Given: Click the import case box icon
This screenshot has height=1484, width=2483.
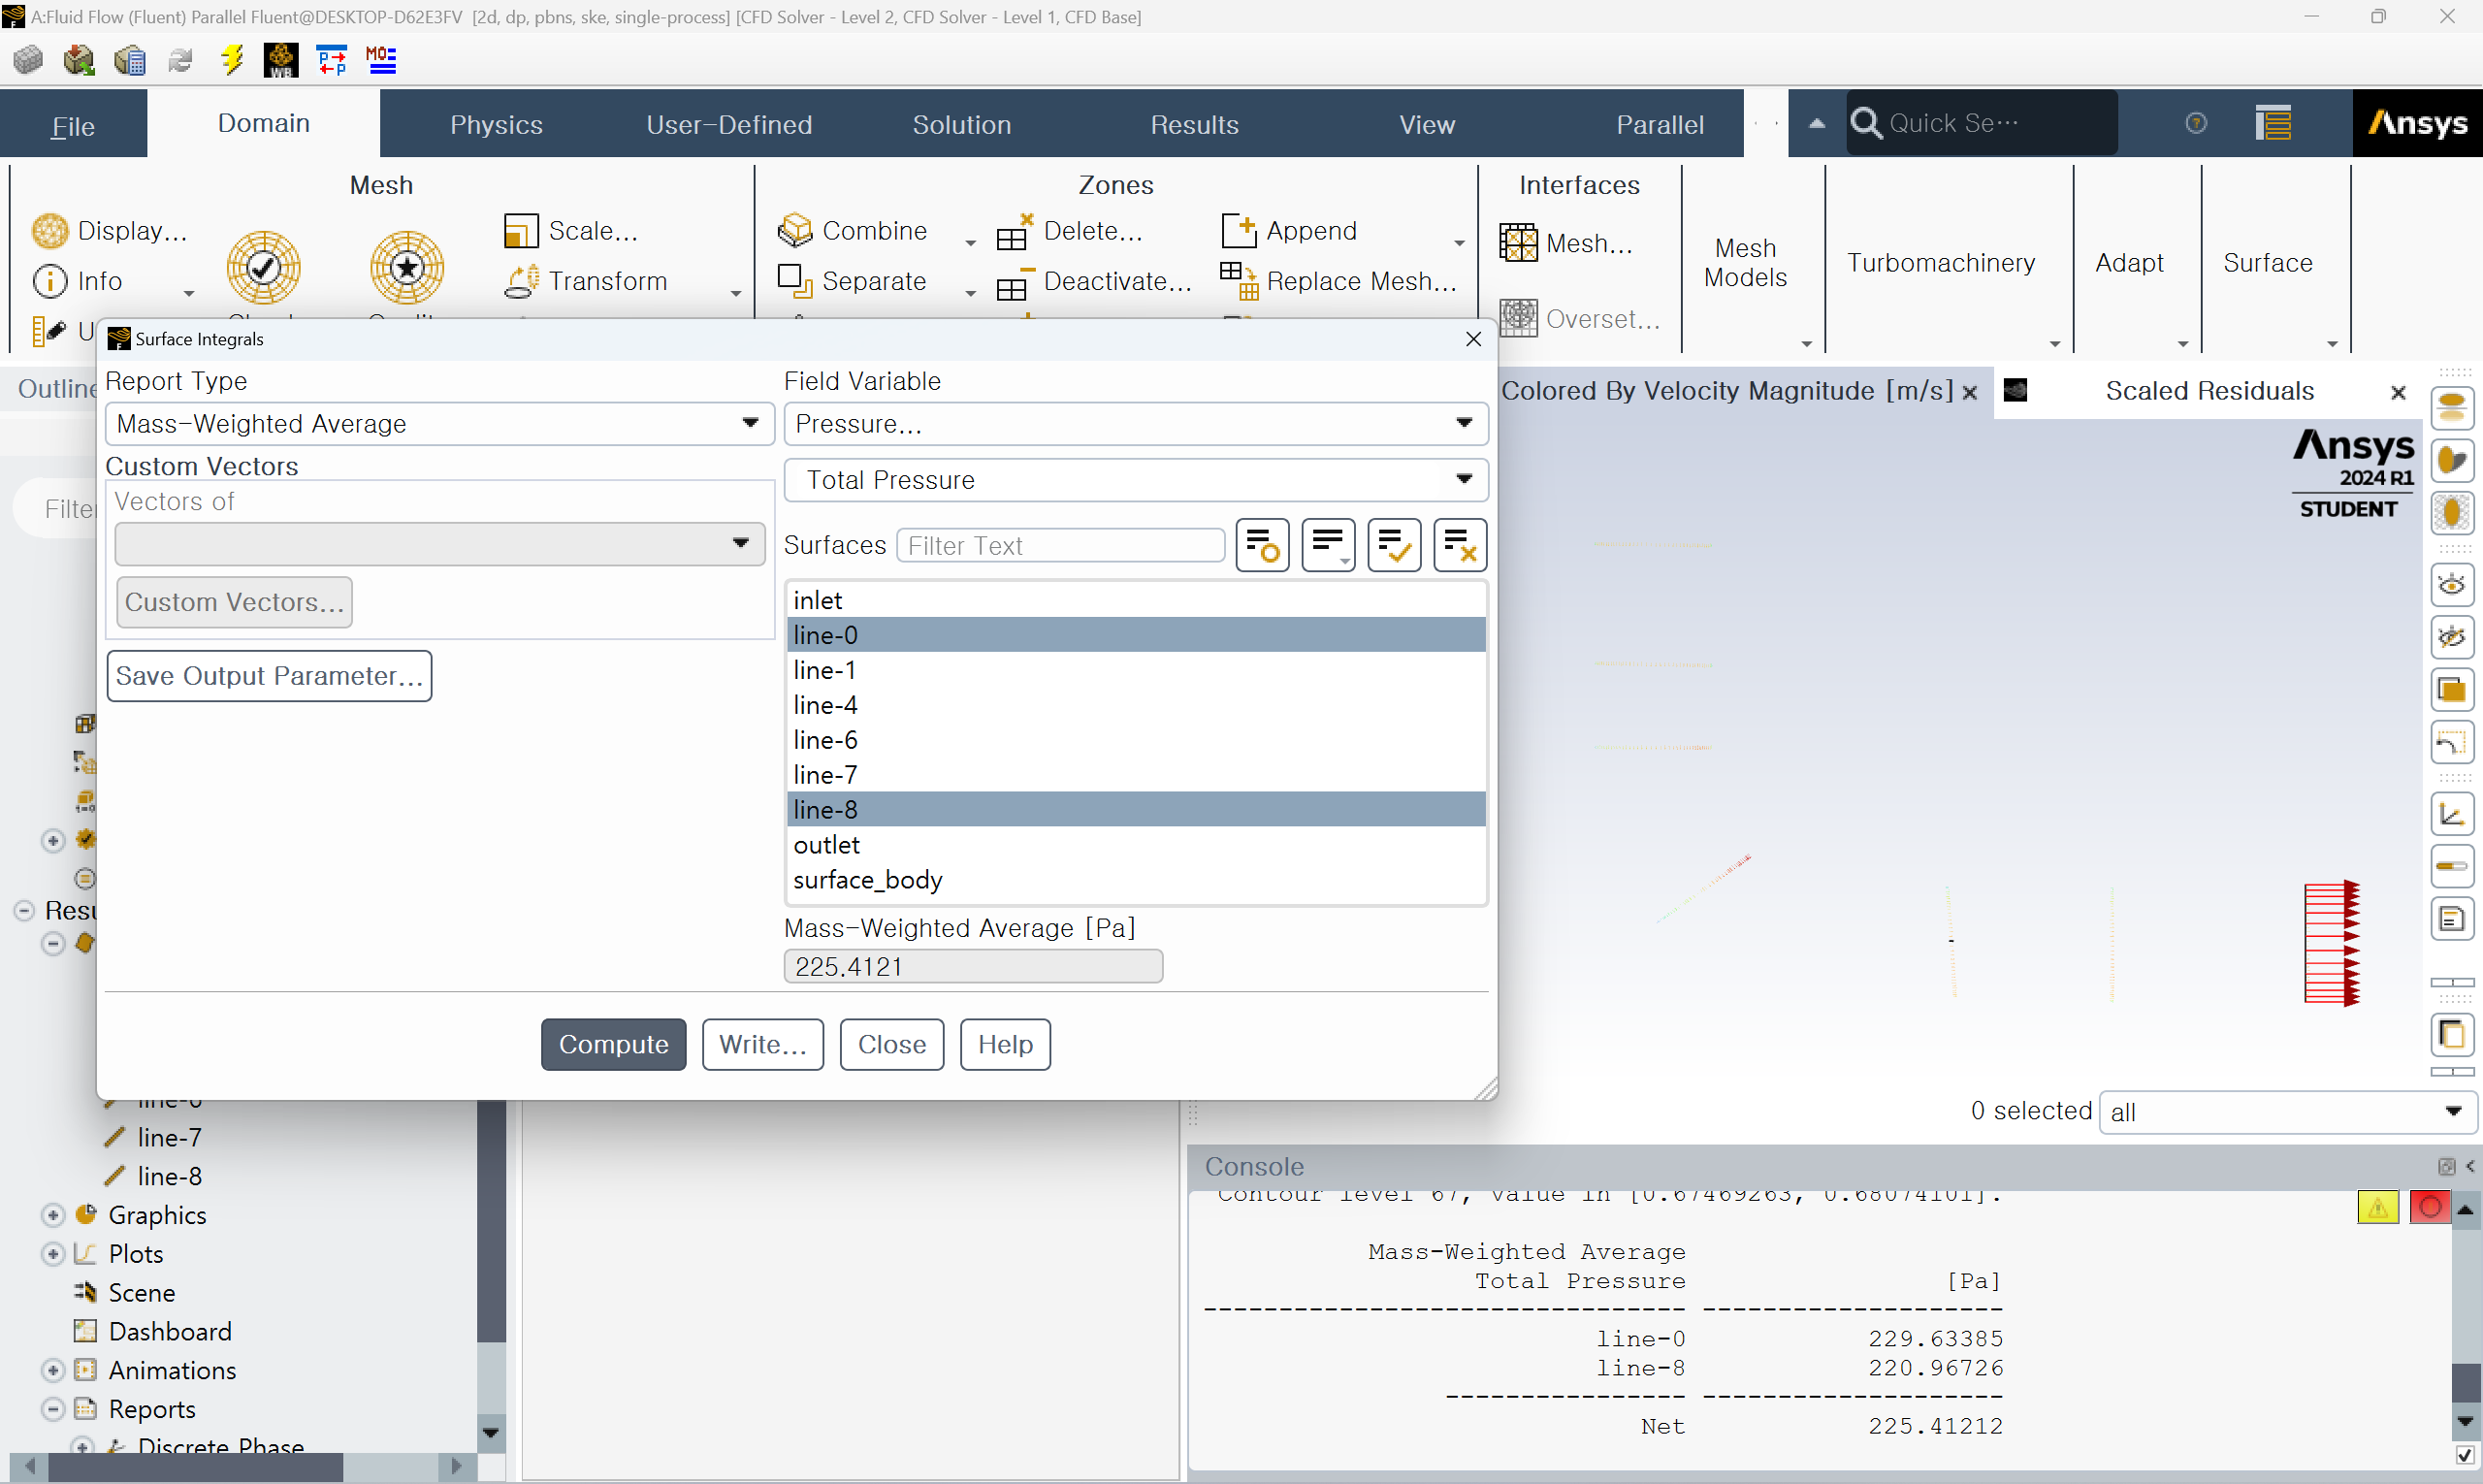Looking at the screenshot, I should 79,60.
